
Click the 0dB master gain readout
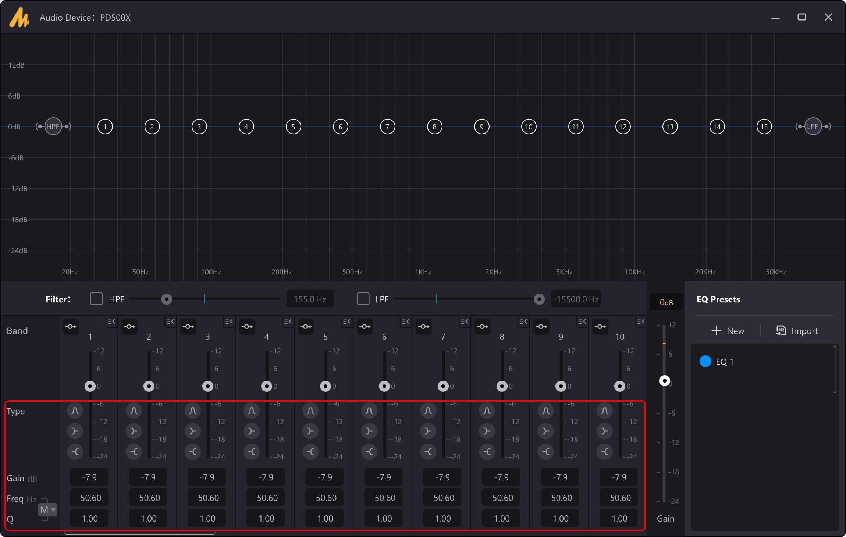click(666, 302)
